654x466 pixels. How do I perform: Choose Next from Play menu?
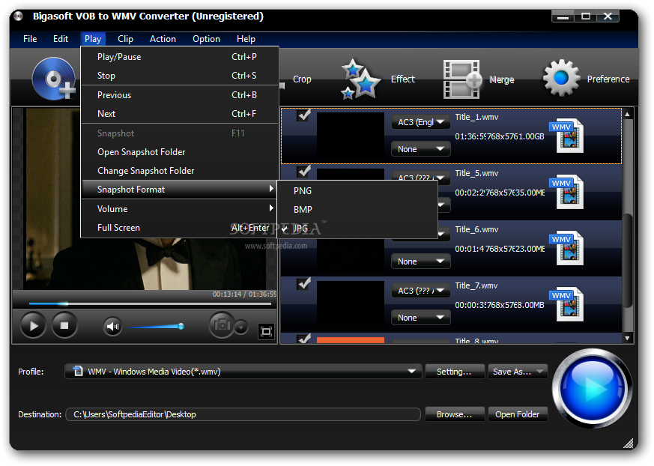pos(179,113)
